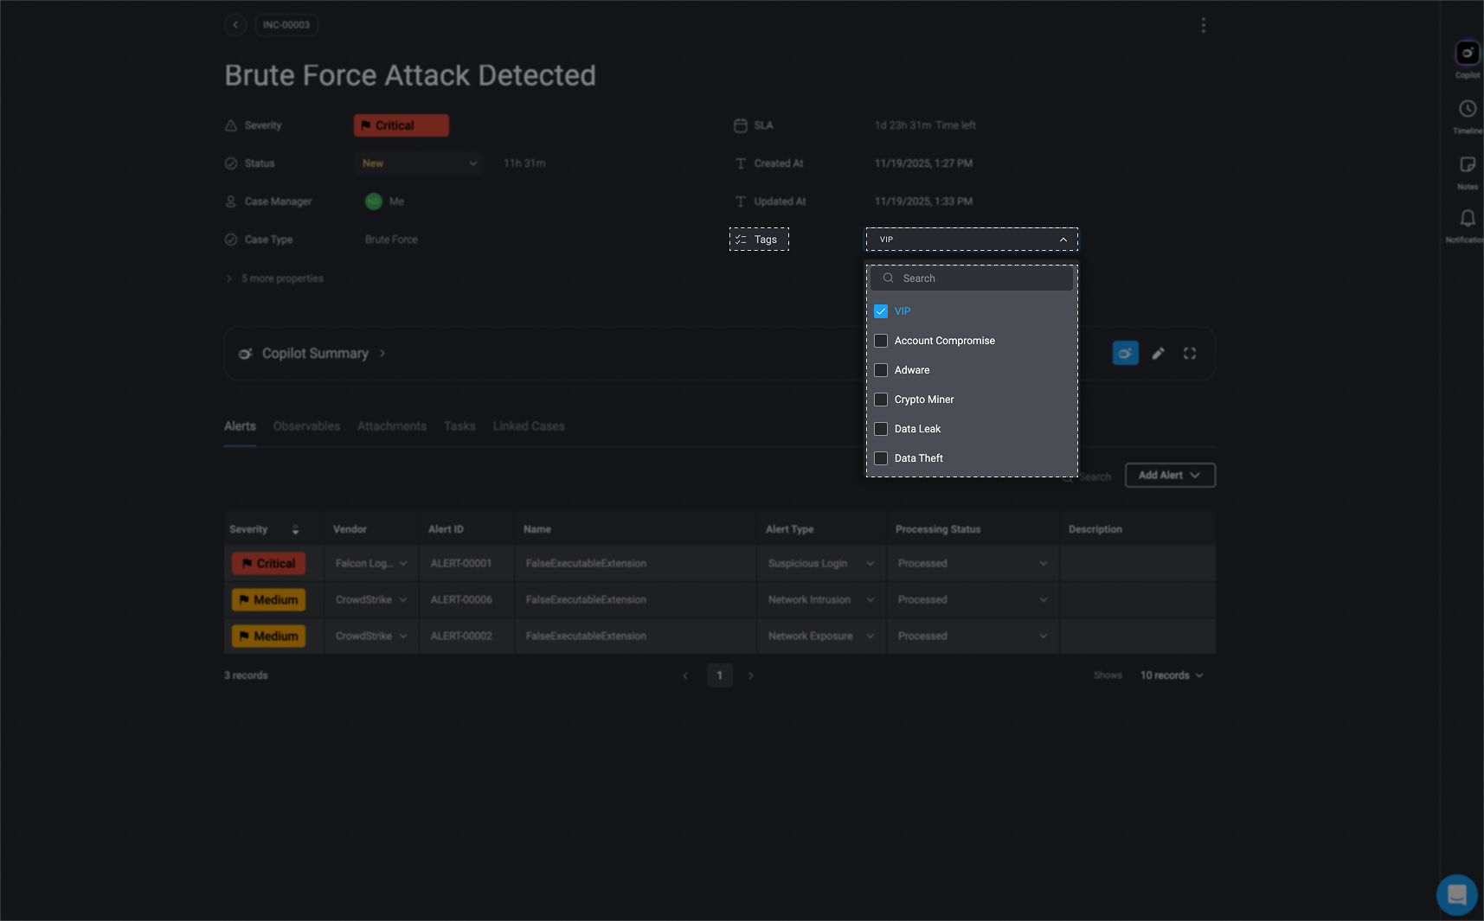The height and width of the screenshot is (921, 1484).
Task: Click the Tags checklist icon
Action: [x=741, y=240]
